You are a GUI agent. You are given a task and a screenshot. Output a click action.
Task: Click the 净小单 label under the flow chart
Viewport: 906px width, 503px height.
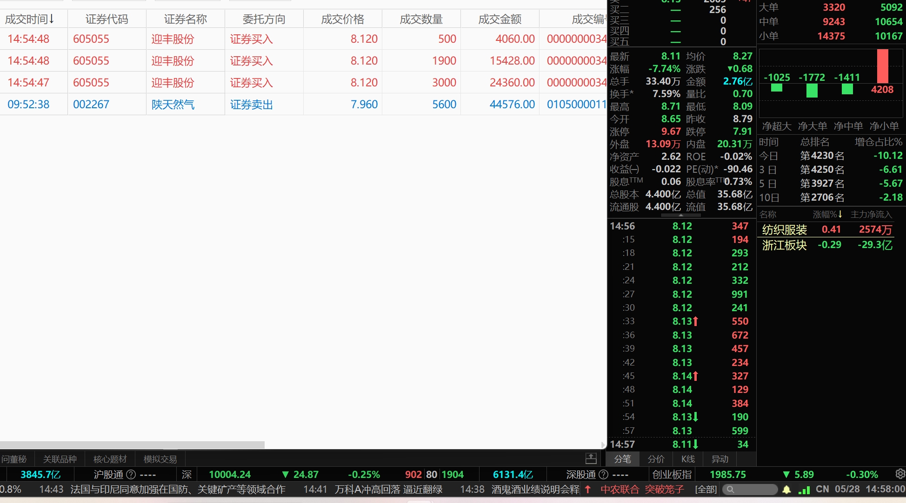[884, 126]
